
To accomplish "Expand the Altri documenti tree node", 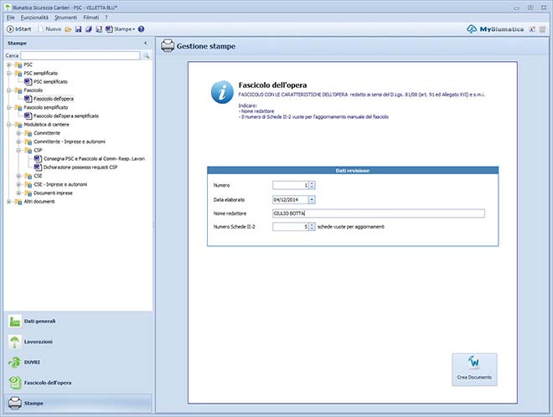I will pyautogui.click(x=8, y=201).
